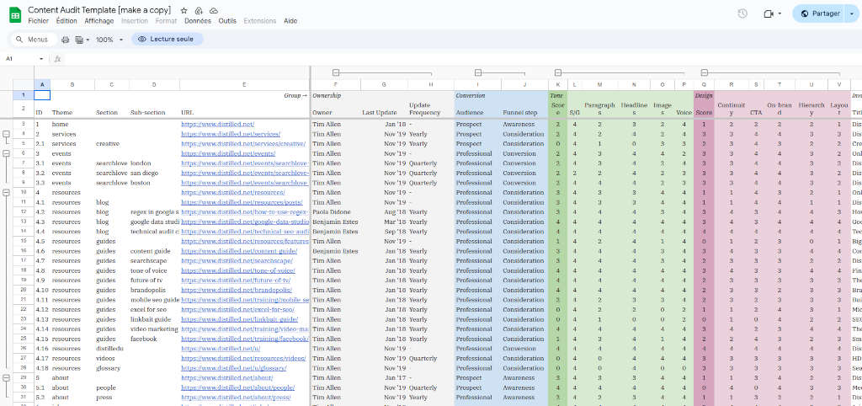This screenshot has width=862, height=406.
Task: Open the Affichage menu
Action: coord(99,20)
